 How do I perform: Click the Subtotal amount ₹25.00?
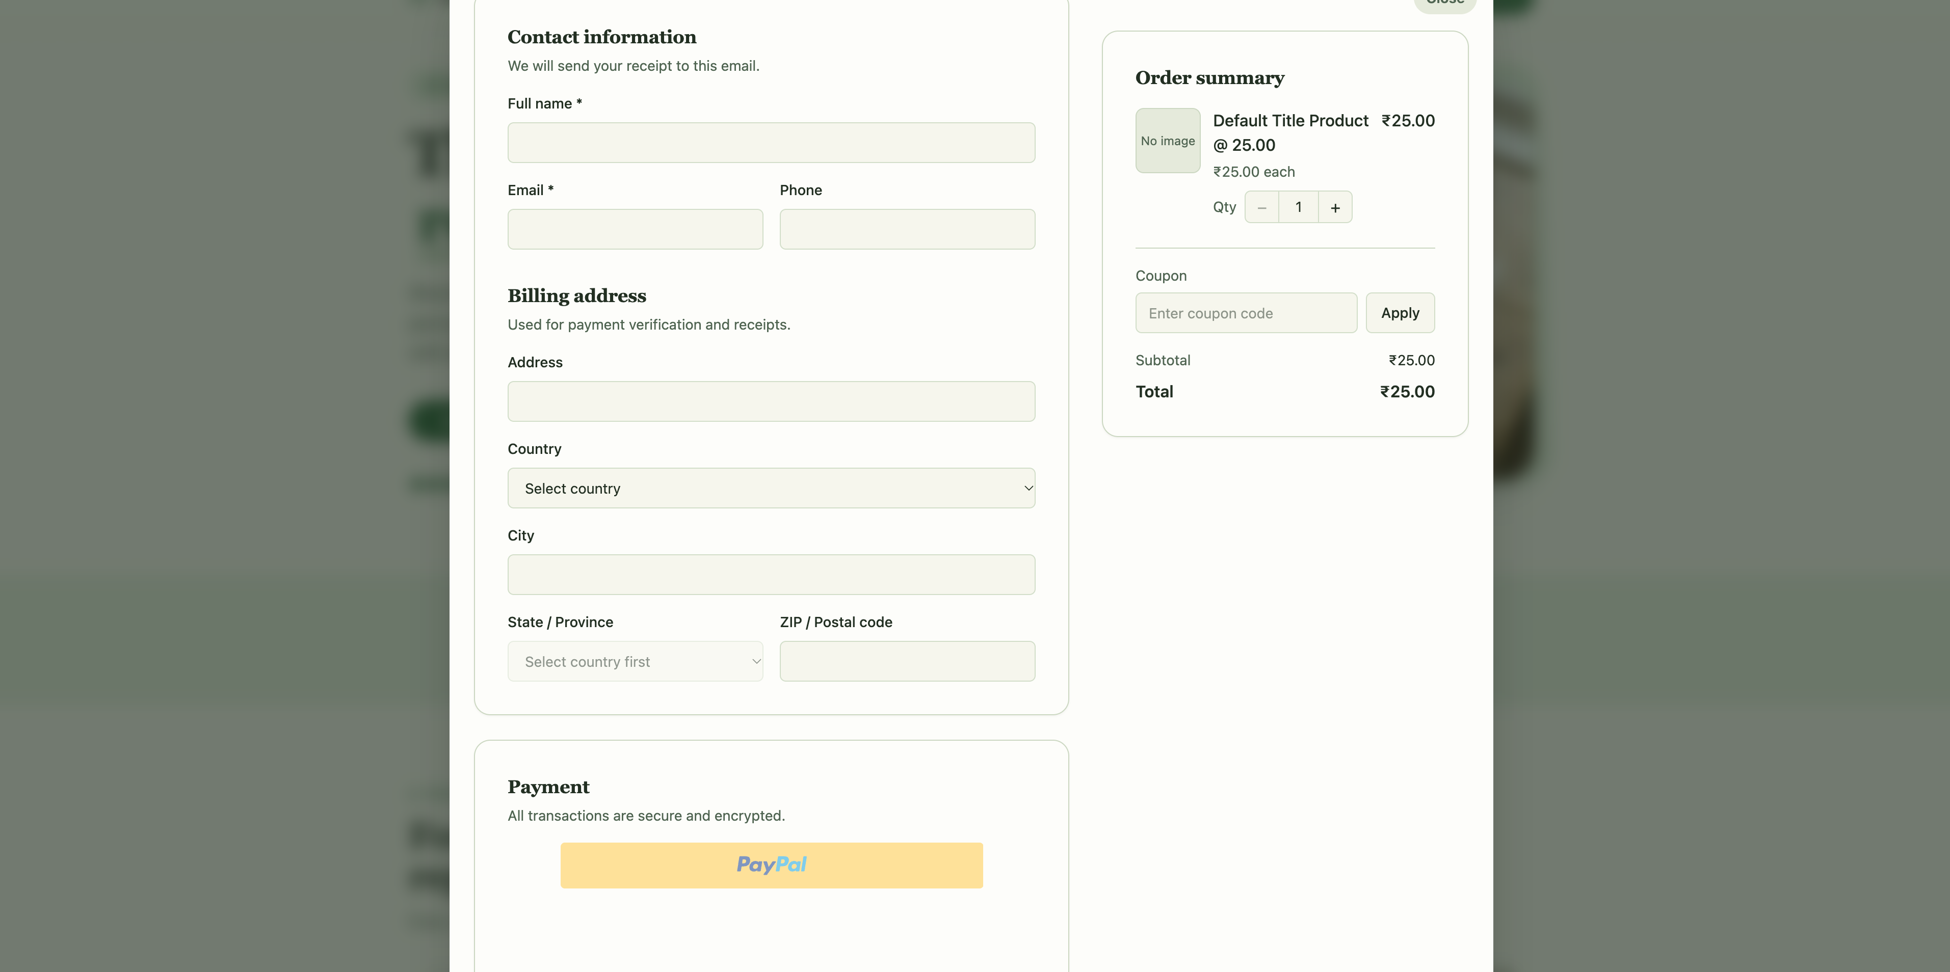click(1412, 360)
